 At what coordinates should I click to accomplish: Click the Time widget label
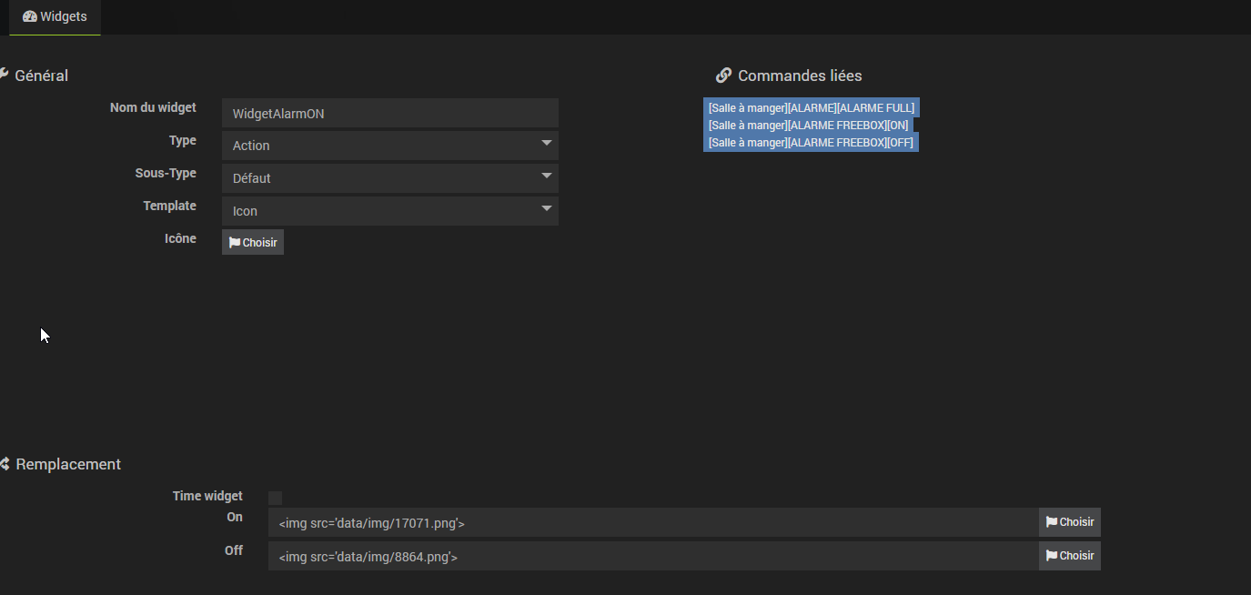tap(207, 496)
